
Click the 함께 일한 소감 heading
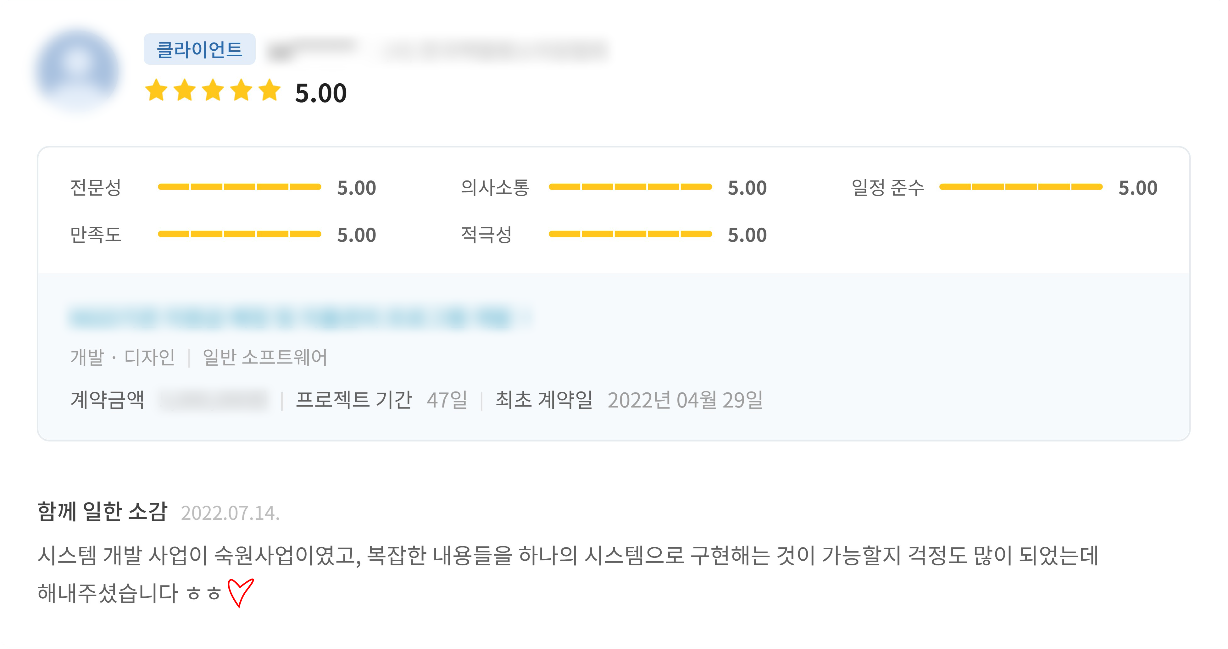103,511
